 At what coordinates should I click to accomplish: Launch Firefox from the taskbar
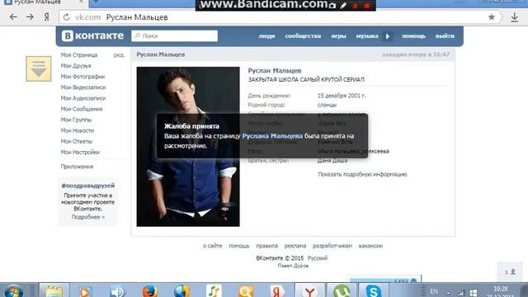pyautogui.click(x=150, y=291)
